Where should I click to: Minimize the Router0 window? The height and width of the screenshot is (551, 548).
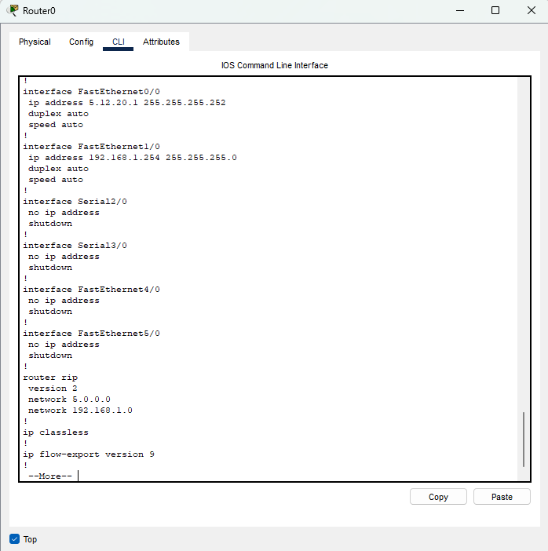460,10
